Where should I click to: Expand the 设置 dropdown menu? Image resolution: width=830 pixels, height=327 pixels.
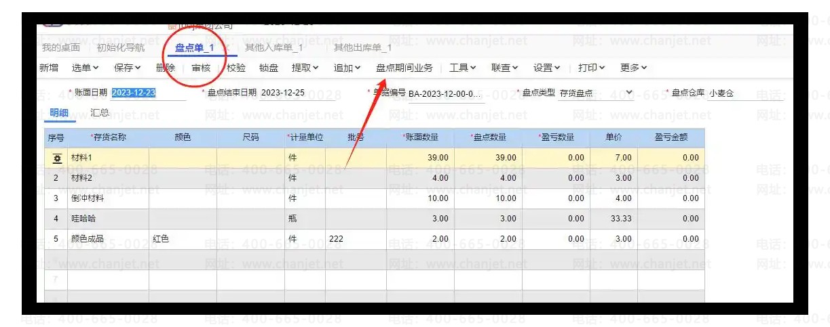[547, 68]
